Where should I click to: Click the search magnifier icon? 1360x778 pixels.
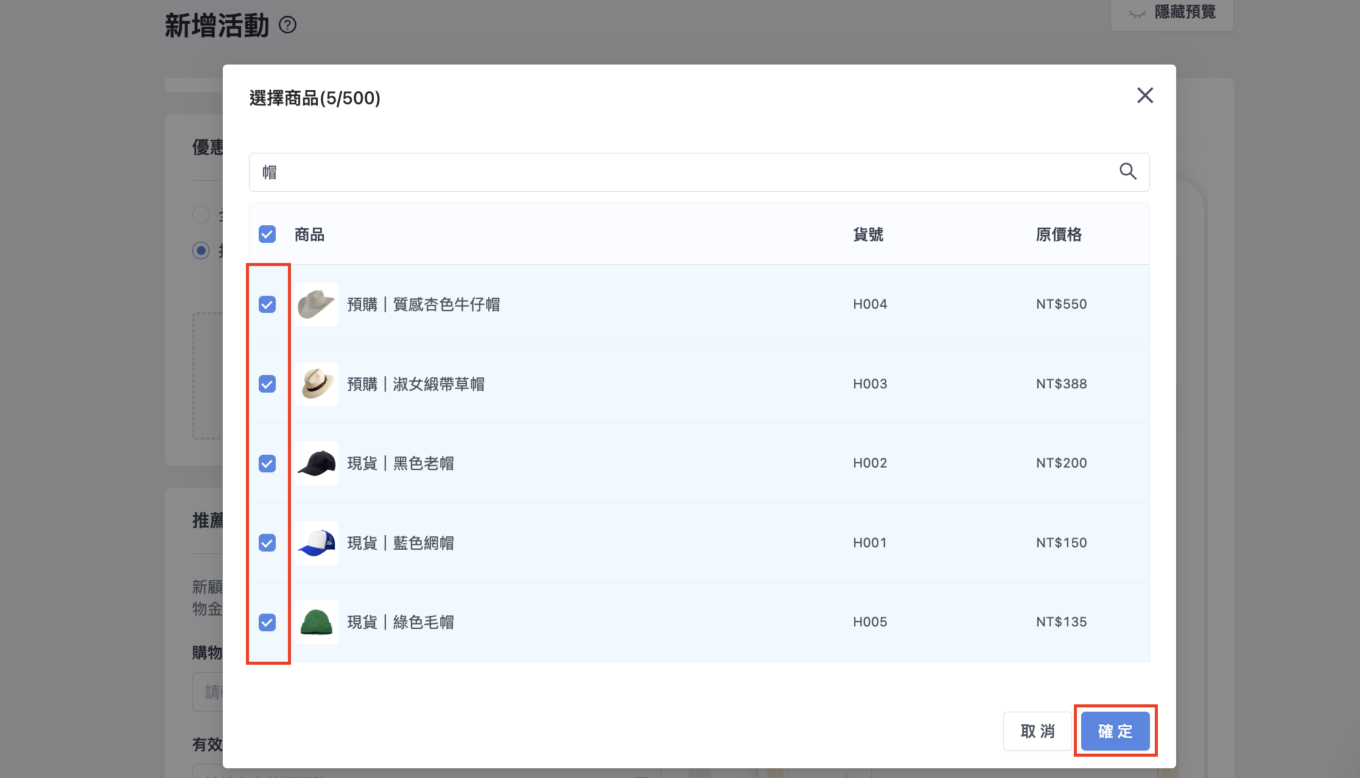point(1128,172)
